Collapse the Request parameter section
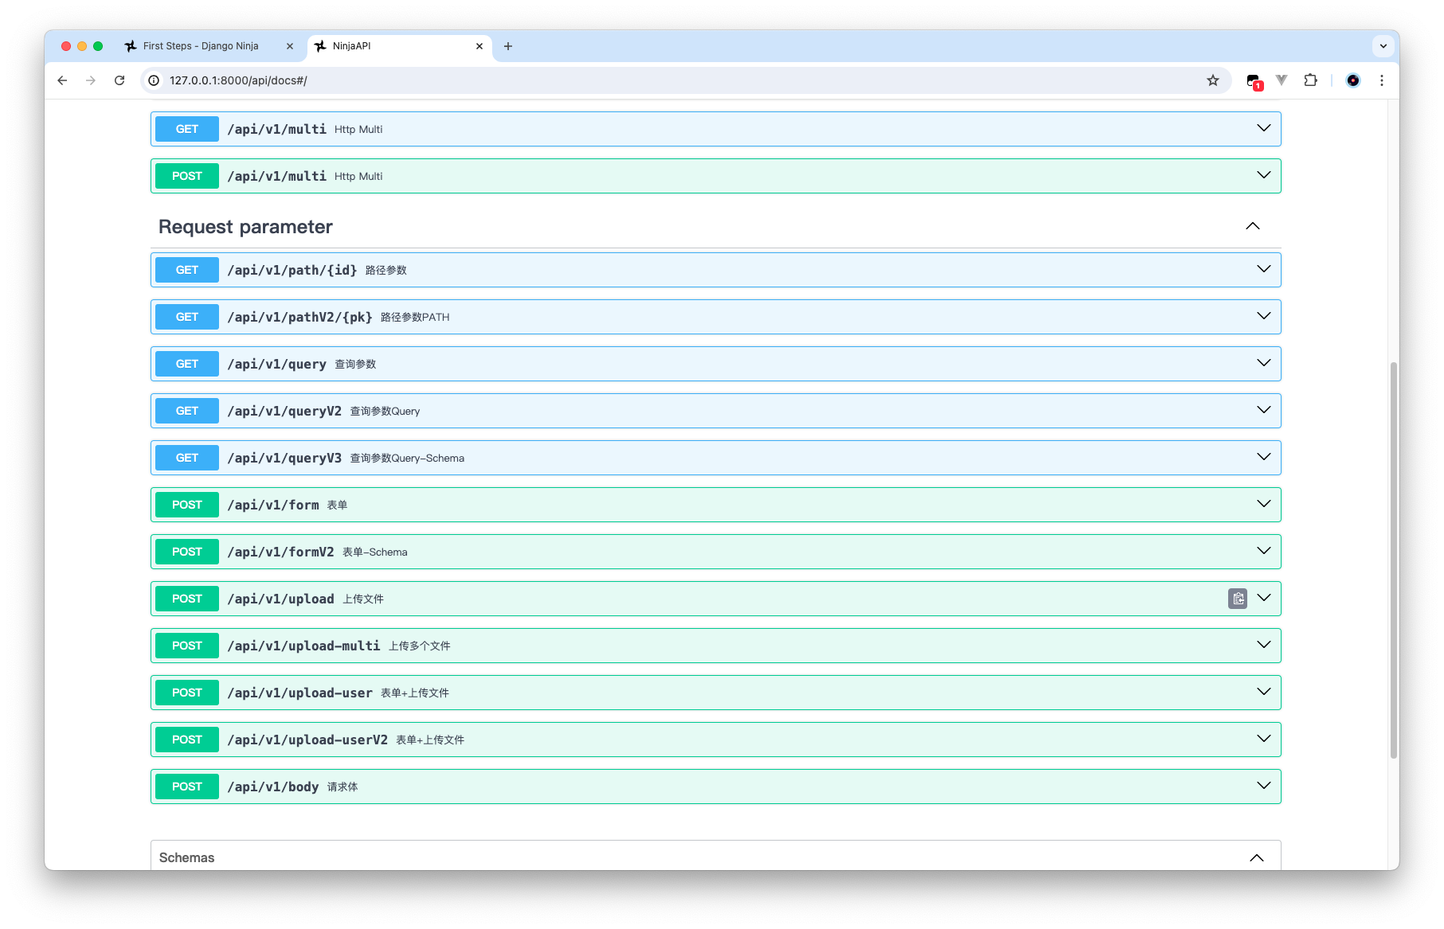 (x=1253, y=227)
